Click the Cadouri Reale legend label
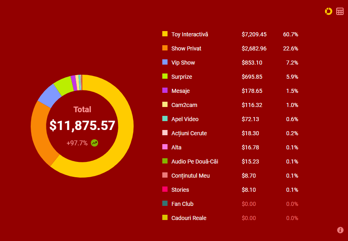This screenshot has width=348, height=241. [x=189, y=218]
